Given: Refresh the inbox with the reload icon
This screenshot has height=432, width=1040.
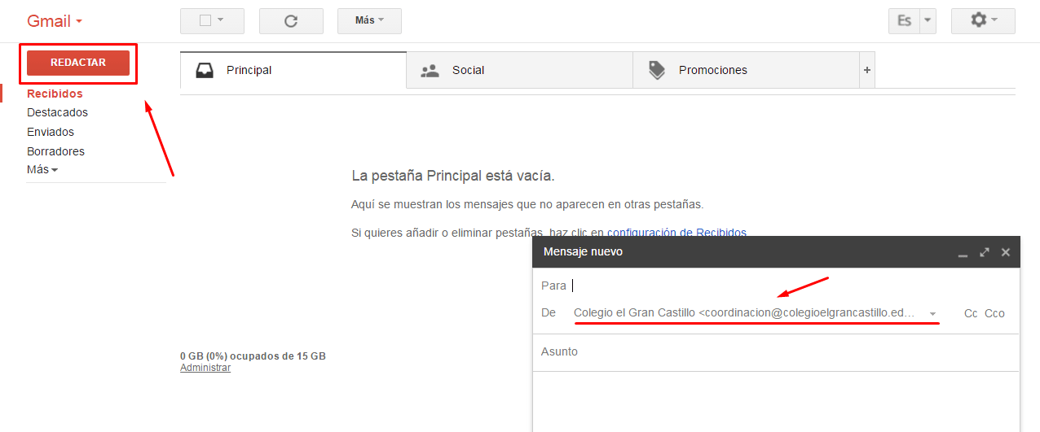Looking at the screenshot, I should 291,21.
